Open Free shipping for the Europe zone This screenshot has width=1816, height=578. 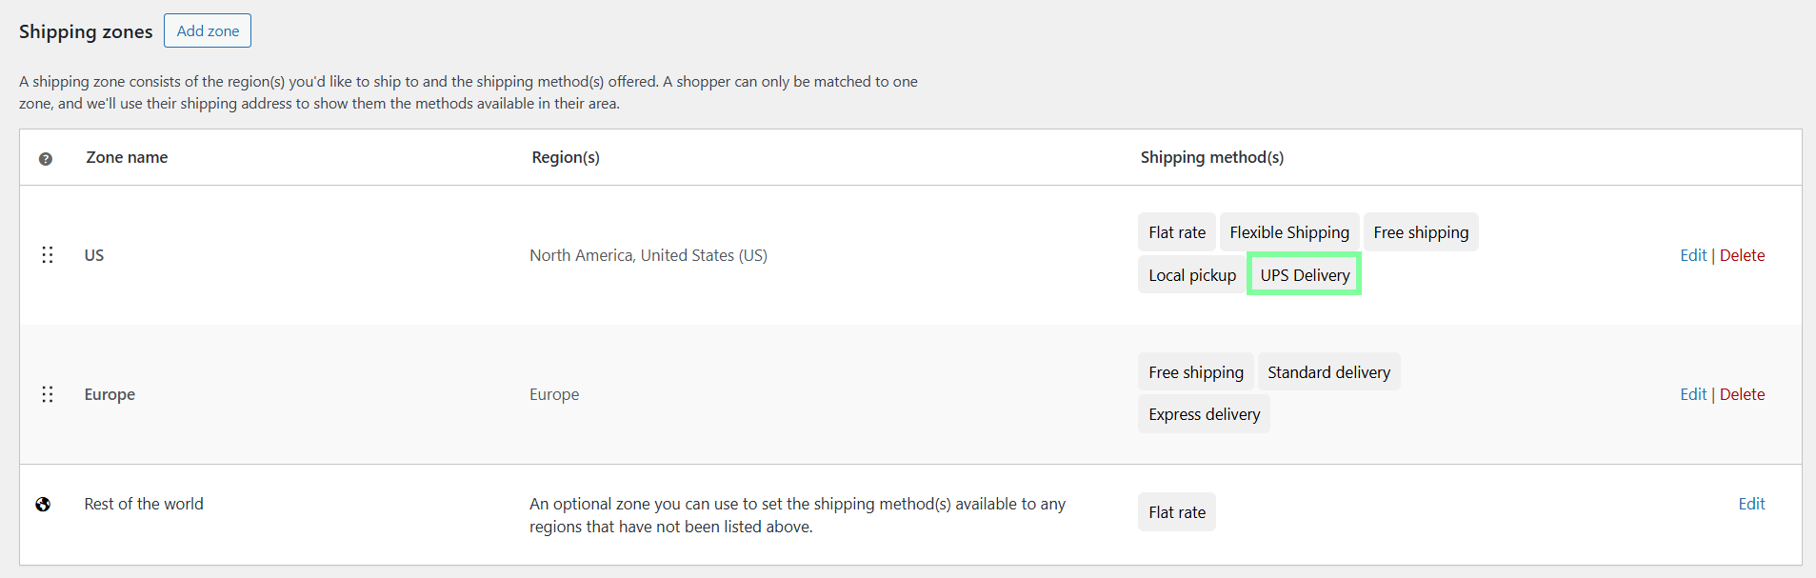click(1195, 371)
